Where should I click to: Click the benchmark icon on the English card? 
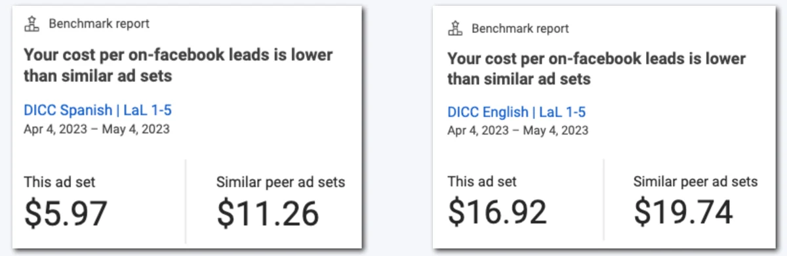(454, 28)
